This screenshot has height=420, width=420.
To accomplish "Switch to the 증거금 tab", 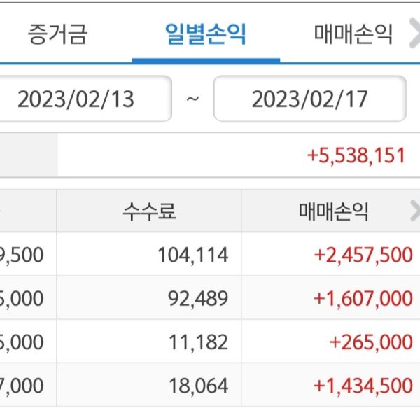I will click(x=58, y=34).
